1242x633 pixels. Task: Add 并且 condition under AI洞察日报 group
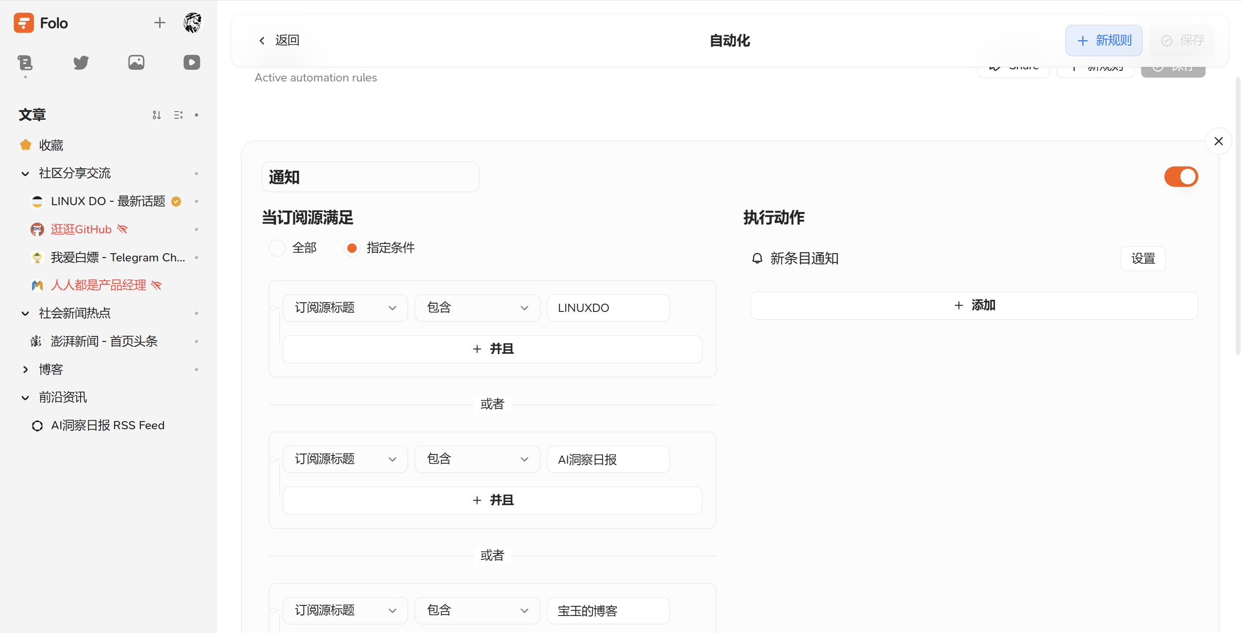(x=492, y=501)
